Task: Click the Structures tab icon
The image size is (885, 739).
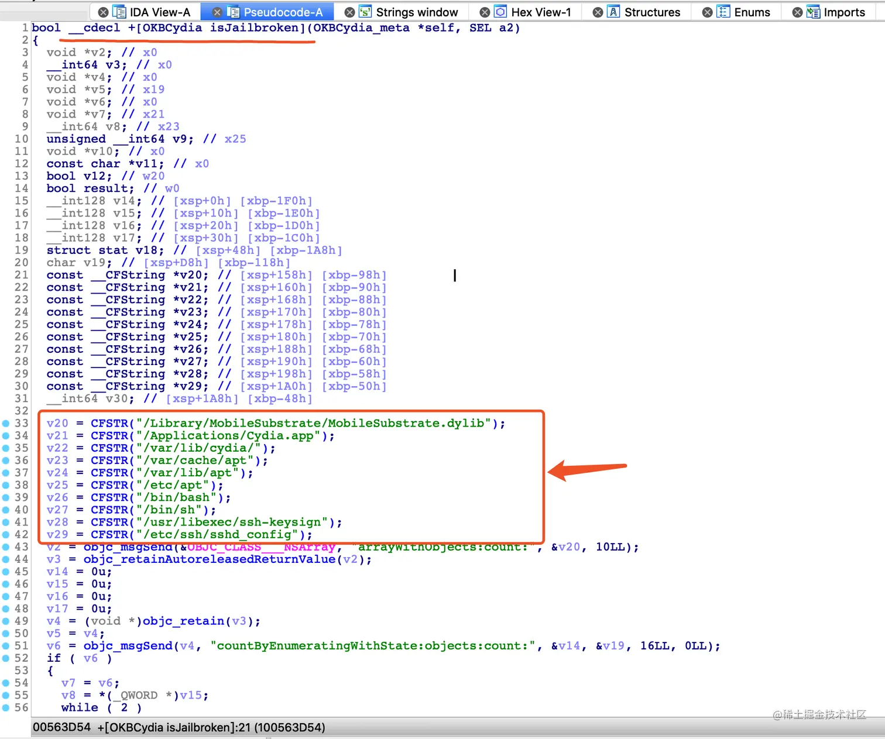Action: 613,12
